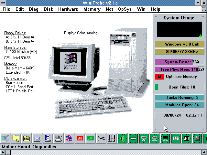Click the yellow folder with pointer icon
This screenshot has width=207, height=155.
pos(16,139)
